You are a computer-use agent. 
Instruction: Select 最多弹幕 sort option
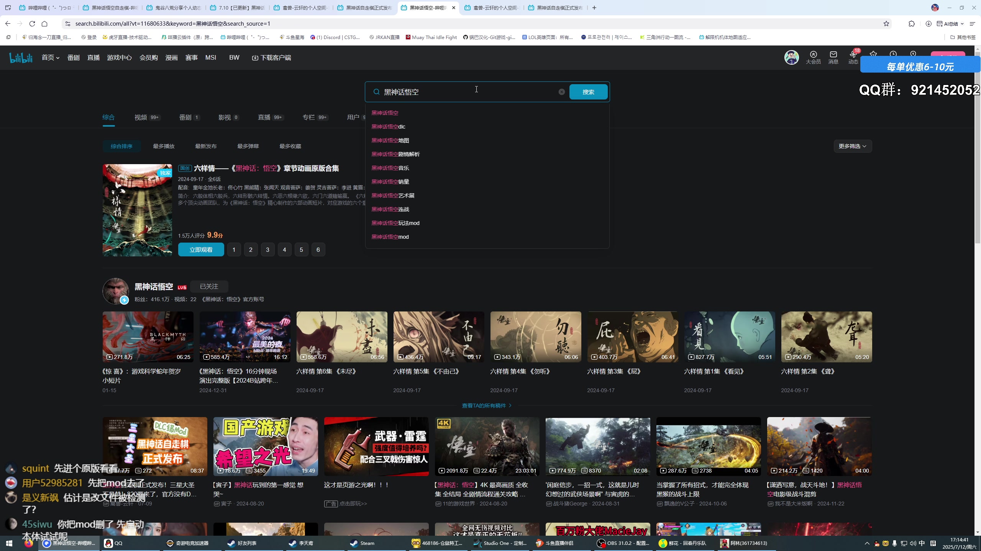(x=248, y=146)
